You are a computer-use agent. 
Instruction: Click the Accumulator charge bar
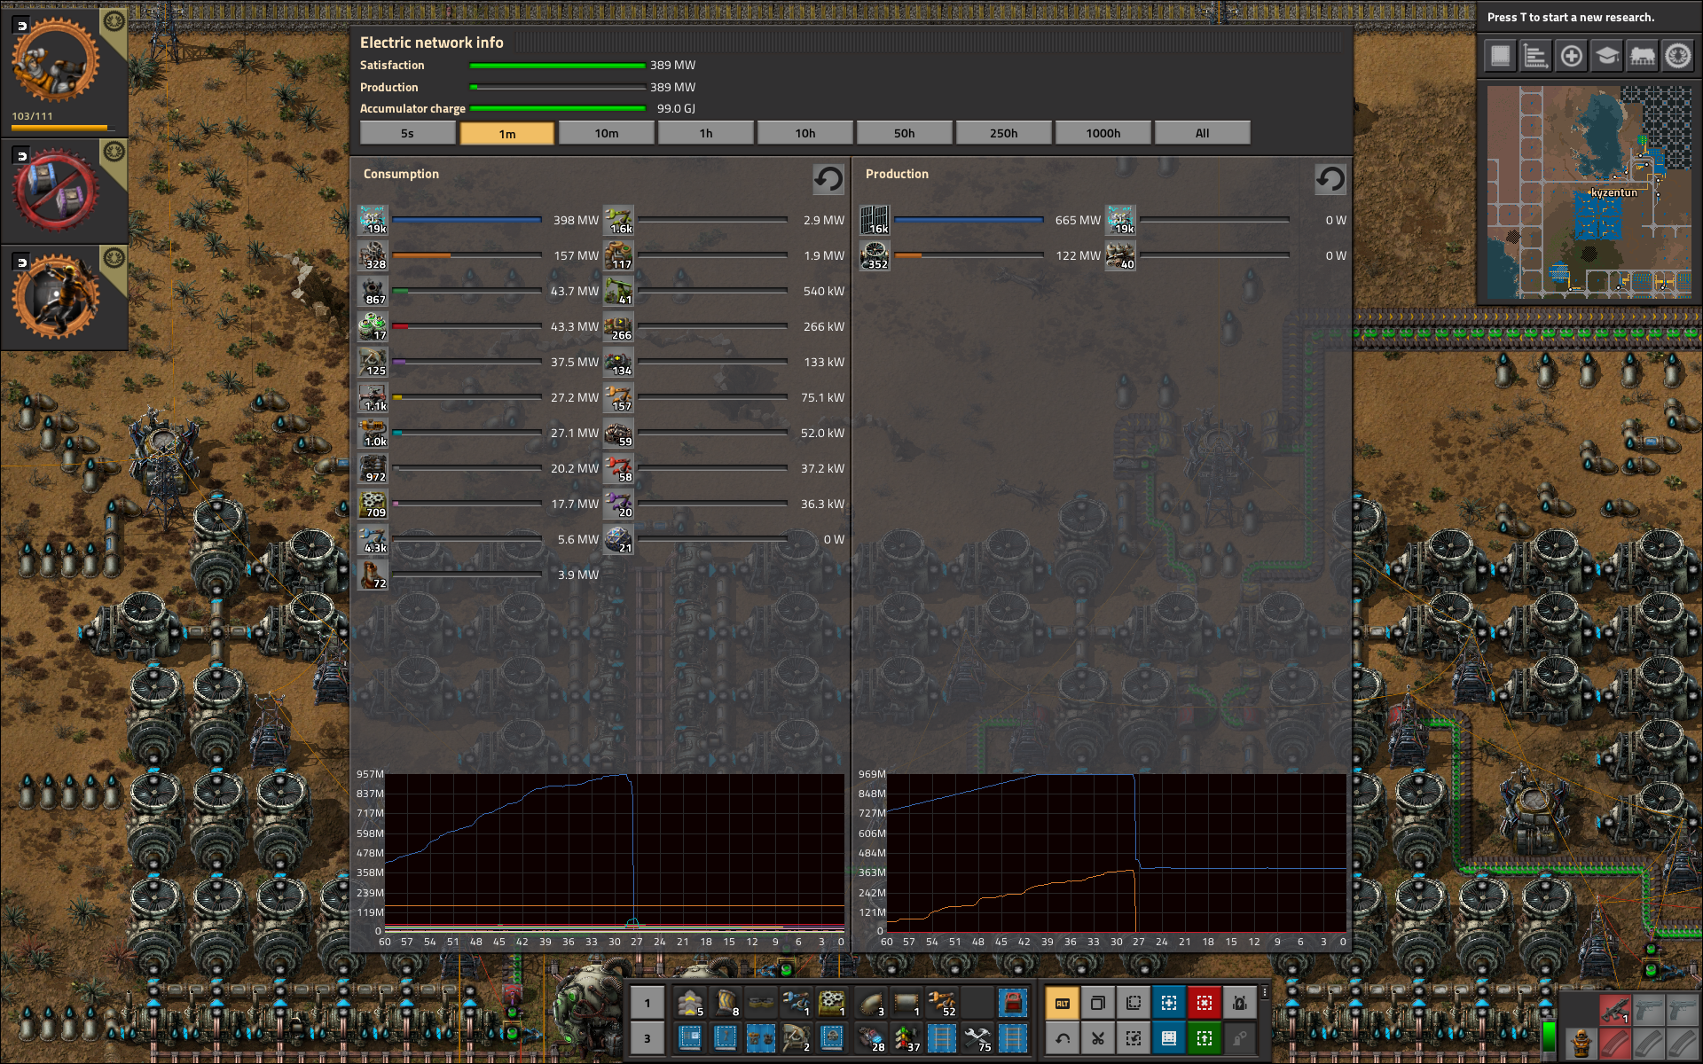point(557,108)
